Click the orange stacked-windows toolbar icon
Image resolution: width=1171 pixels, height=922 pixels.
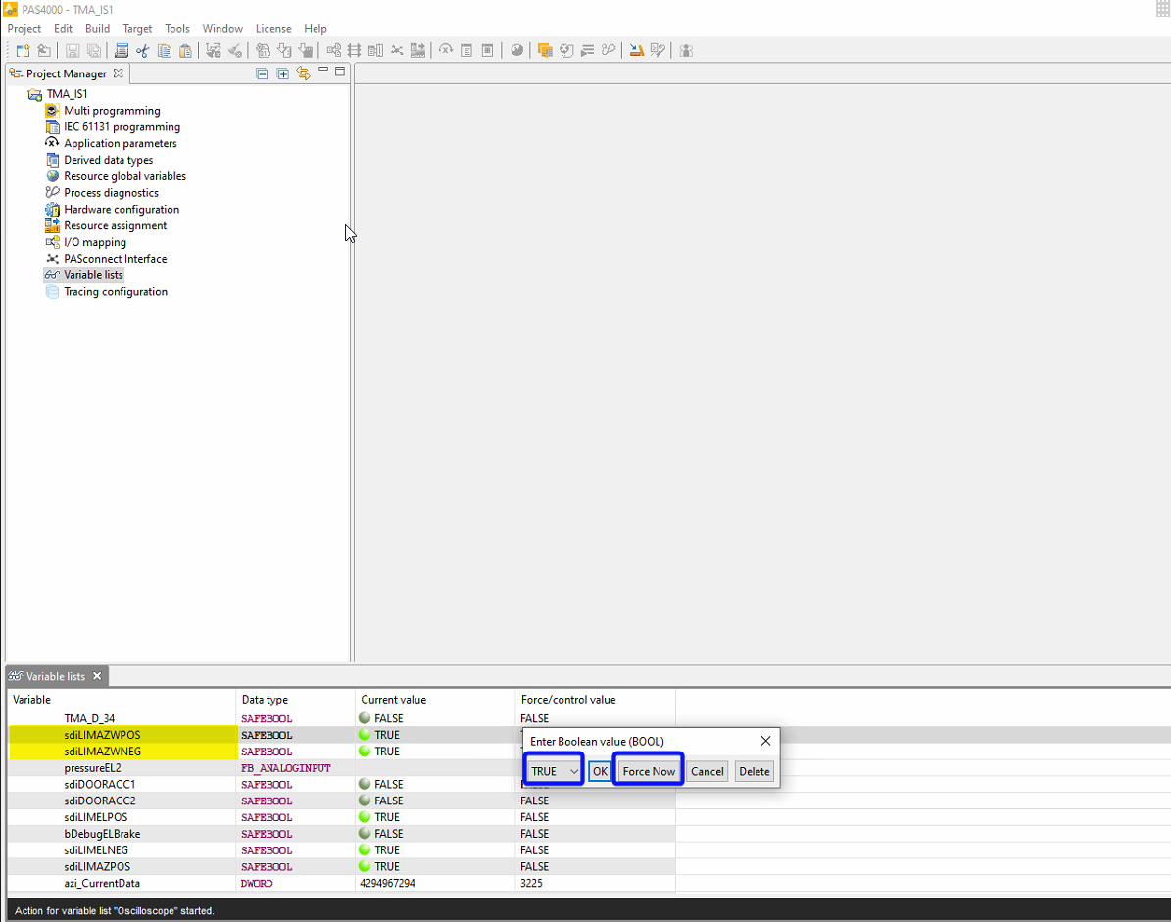point(545,51)
